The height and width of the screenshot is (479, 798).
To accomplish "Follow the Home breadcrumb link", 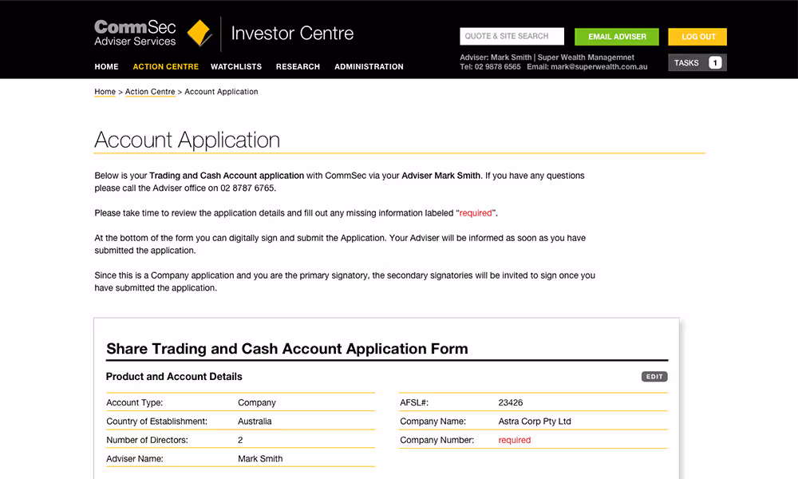I will (105, 92).
